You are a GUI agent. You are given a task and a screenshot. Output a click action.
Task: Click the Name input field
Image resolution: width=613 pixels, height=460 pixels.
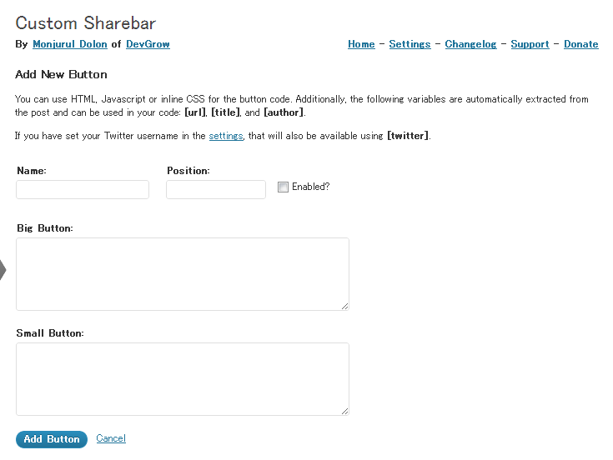[83, 189]
